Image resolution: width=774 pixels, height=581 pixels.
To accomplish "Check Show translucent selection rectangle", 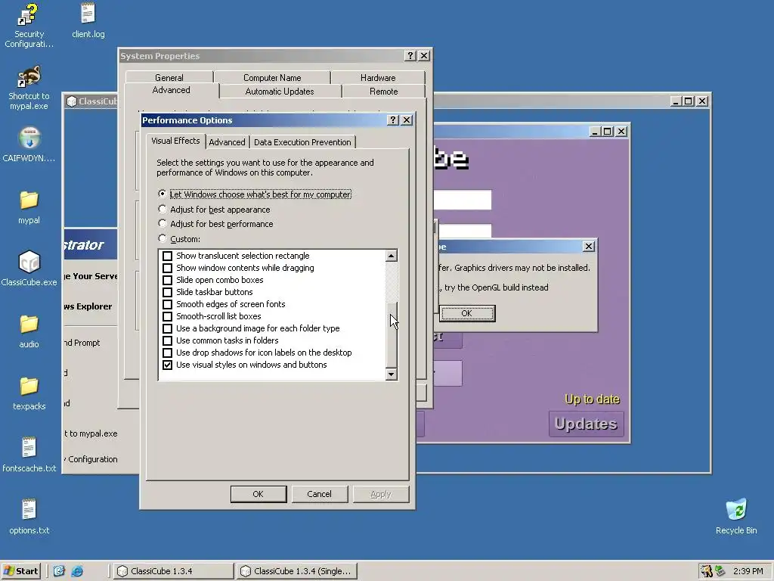I will [x=167, y=256].
